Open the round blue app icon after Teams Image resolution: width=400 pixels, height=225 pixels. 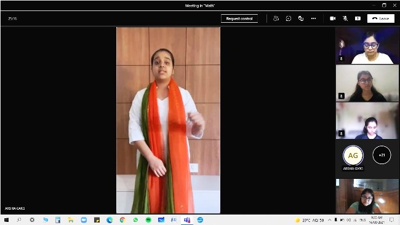(200, 220)
